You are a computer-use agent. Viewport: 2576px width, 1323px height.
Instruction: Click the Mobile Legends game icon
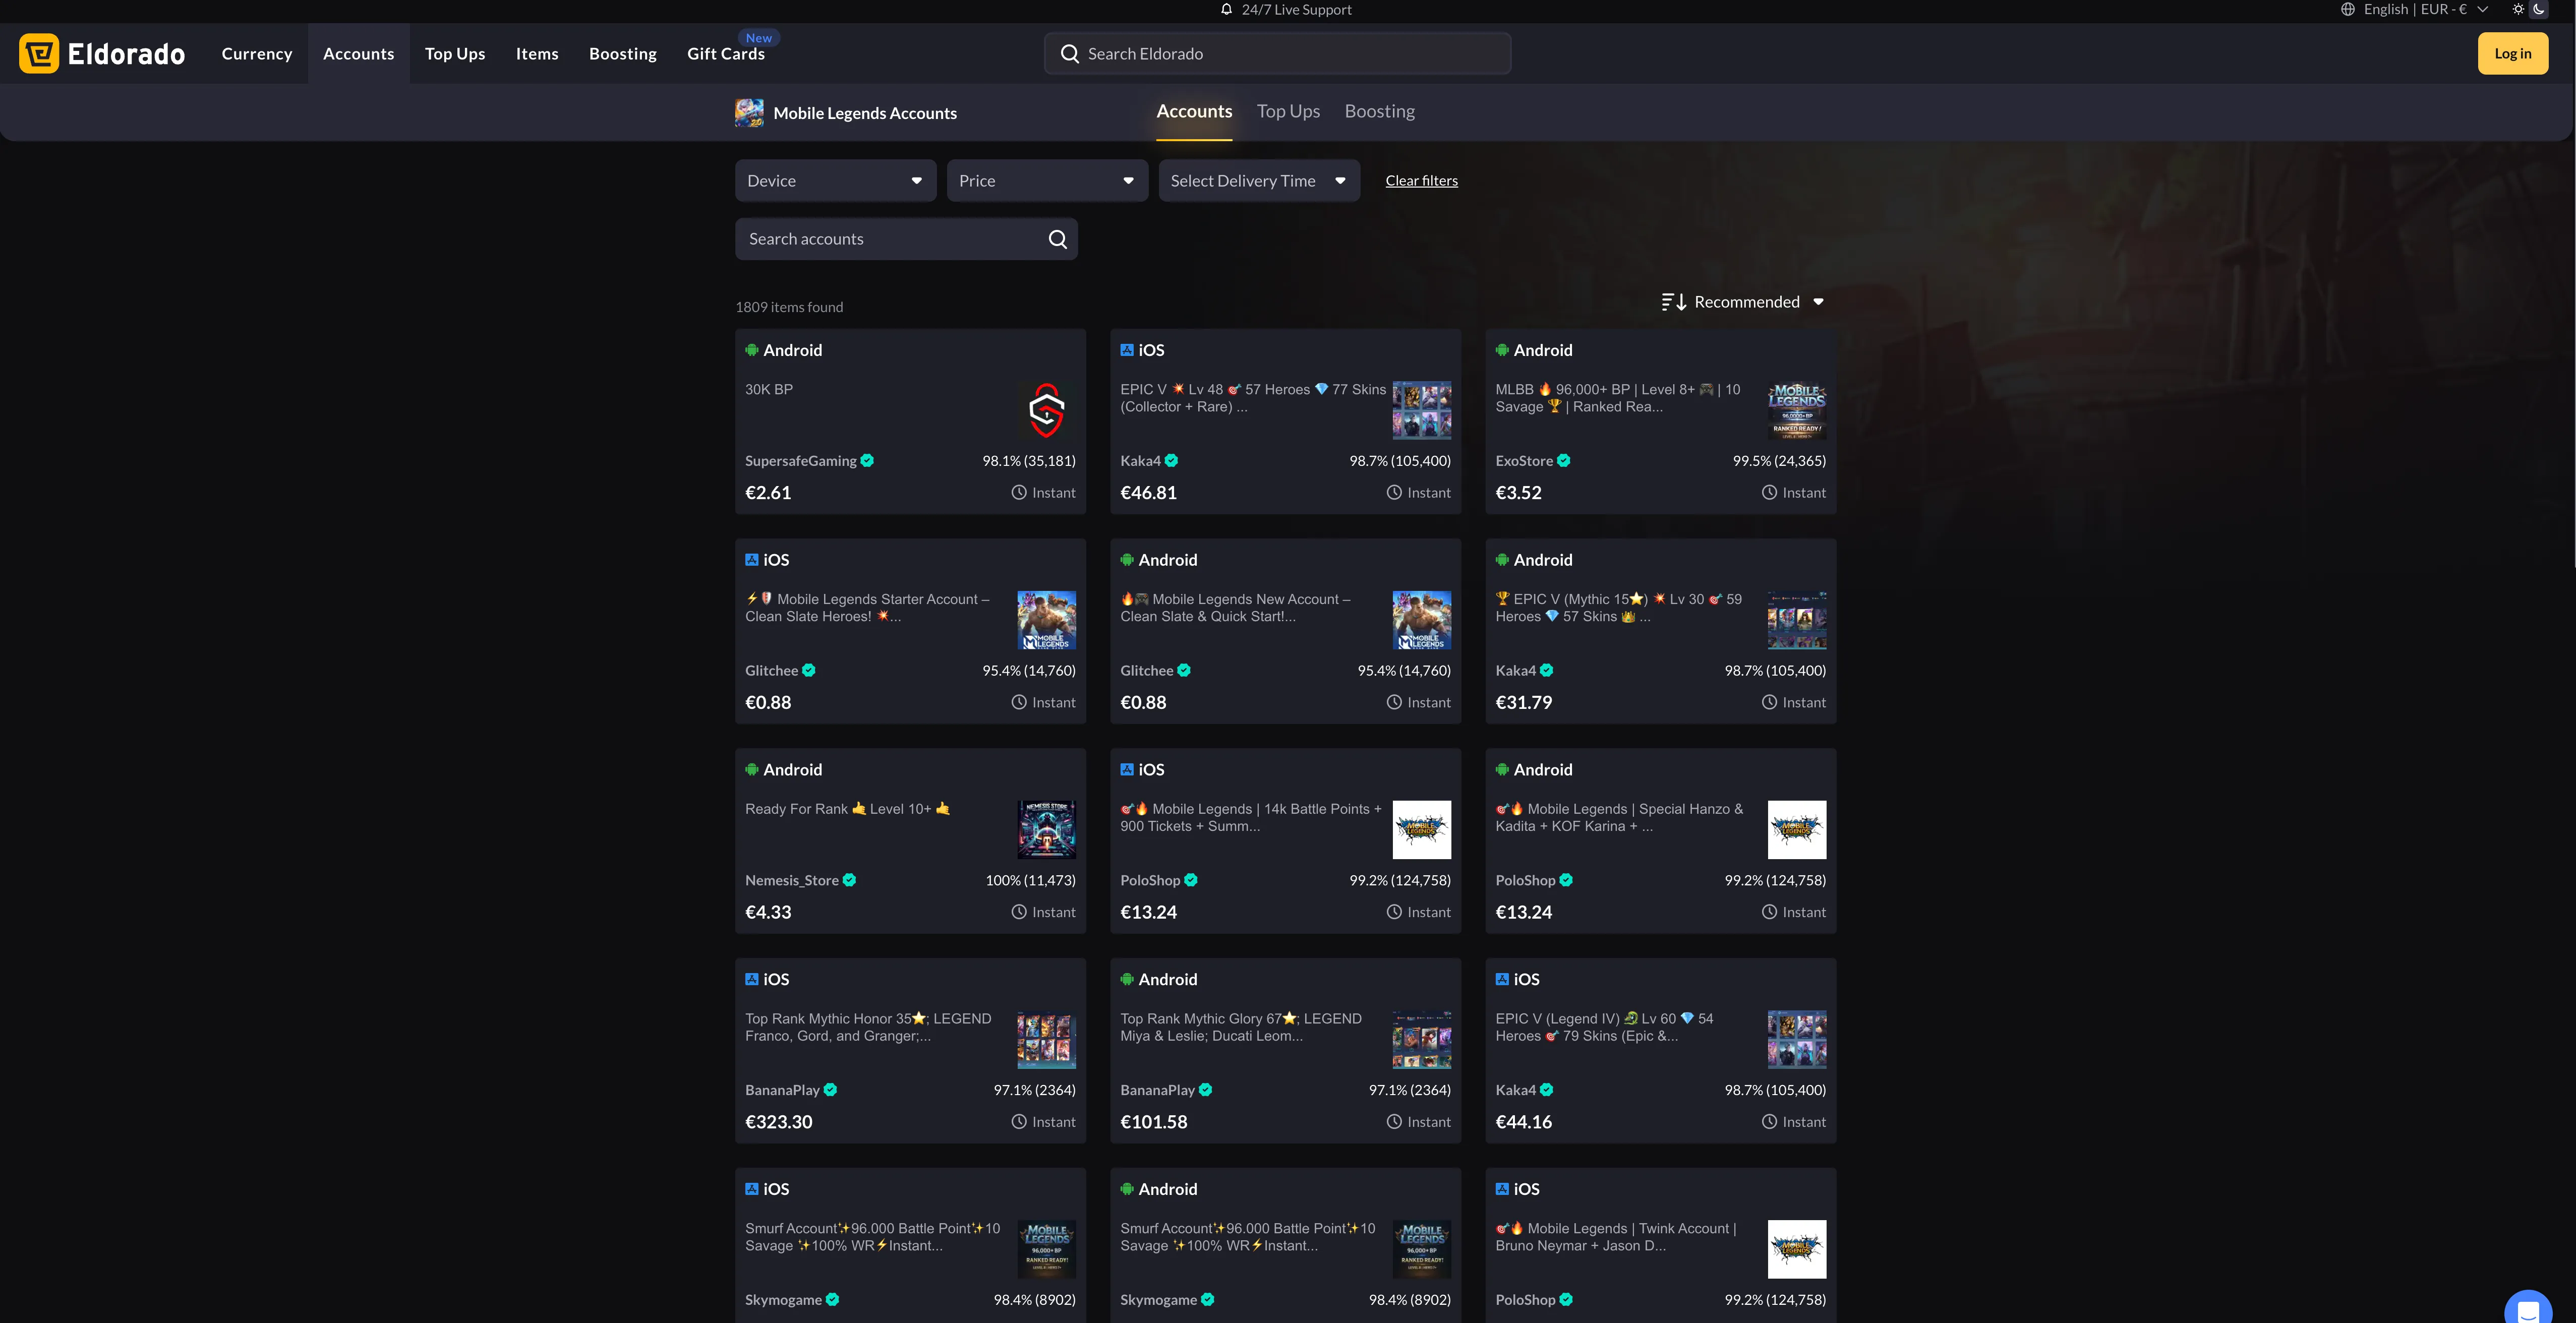click(x=749, y=113)
